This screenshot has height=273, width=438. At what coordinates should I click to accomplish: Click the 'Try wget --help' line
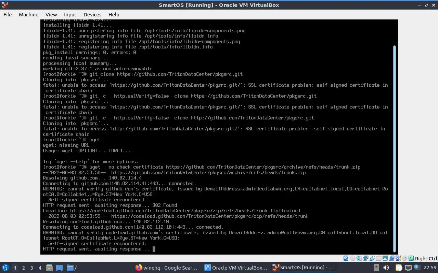point(91,162)
